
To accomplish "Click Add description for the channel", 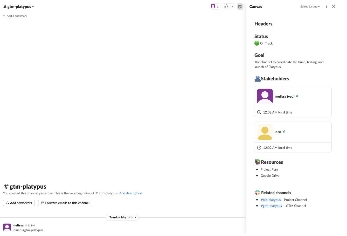I will (130, 193).
